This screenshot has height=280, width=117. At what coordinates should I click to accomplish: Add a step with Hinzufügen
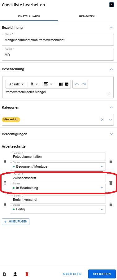16,222
